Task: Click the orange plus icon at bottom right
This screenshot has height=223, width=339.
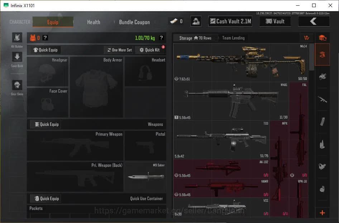Action: pyautogui.click(x=322, y=213)
